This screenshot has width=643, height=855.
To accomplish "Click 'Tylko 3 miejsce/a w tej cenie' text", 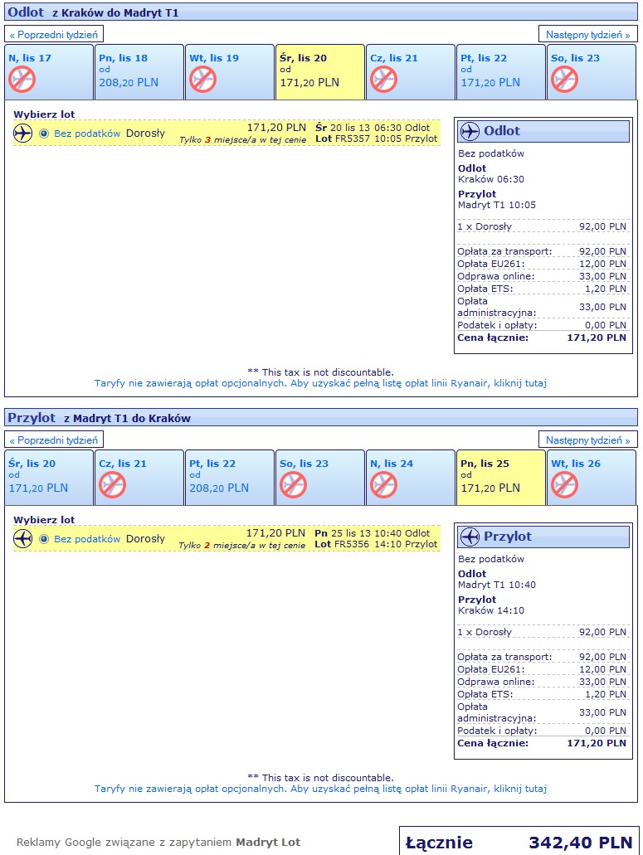I will (242, 140).
